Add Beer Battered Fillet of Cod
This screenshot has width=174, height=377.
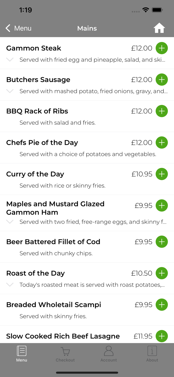pyautogui.click(x=162, y=242)
